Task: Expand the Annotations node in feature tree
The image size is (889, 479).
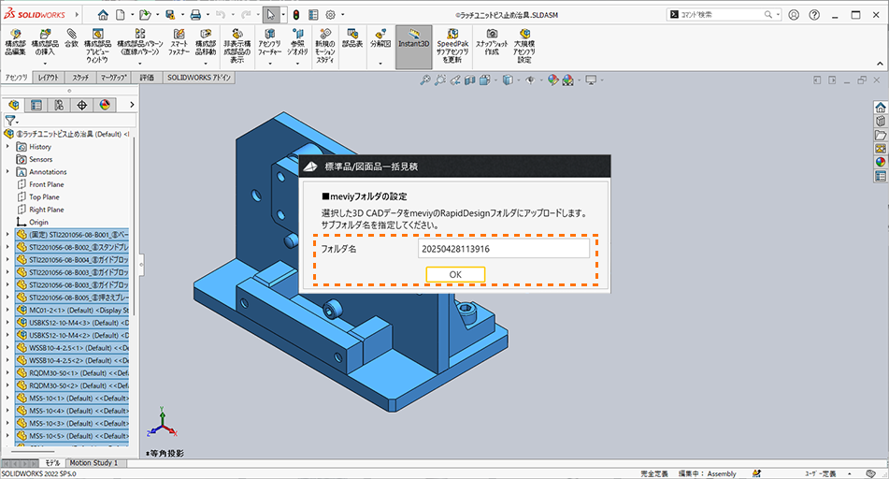Action: pos(7,171)
